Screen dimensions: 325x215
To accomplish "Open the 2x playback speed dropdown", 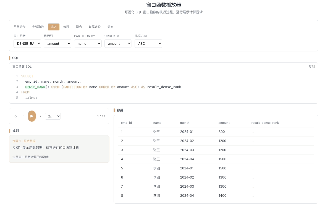I will [x=53, y=116].
